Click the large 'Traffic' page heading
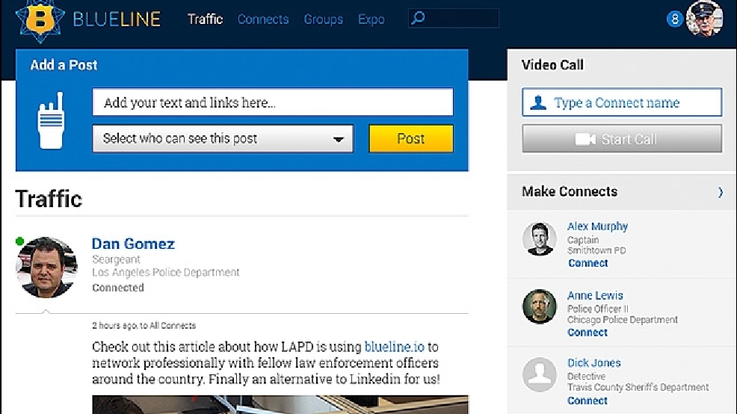The image size is (737, 414). coord(49,199)
